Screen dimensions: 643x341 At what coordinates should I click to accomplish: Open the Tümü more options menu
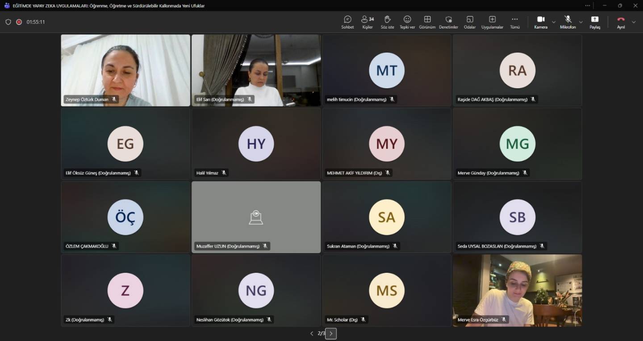tap(515, 22)
